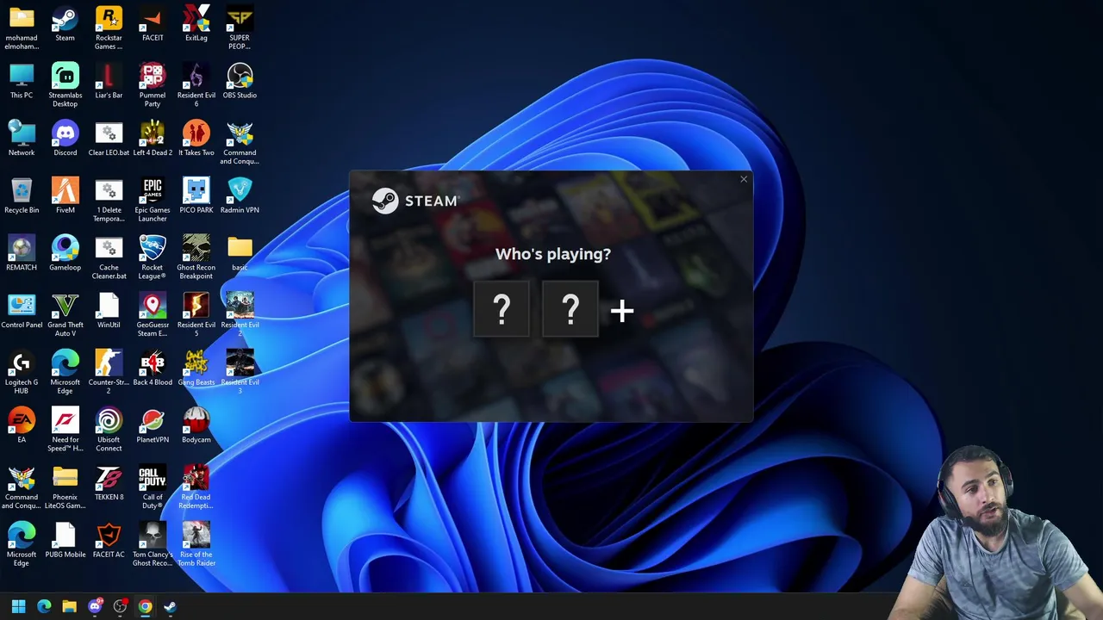Select the Streamlabs Desktop icon
This screenshot has height=620, width=1103.
pyautogui.click(x=65, y=85)
